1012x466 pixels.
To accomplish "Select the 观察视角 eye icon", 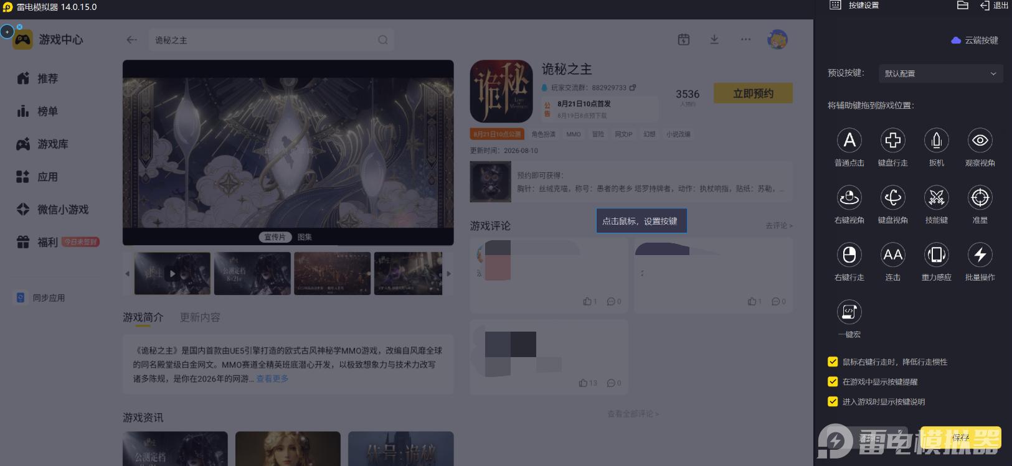I will [980, 141].
